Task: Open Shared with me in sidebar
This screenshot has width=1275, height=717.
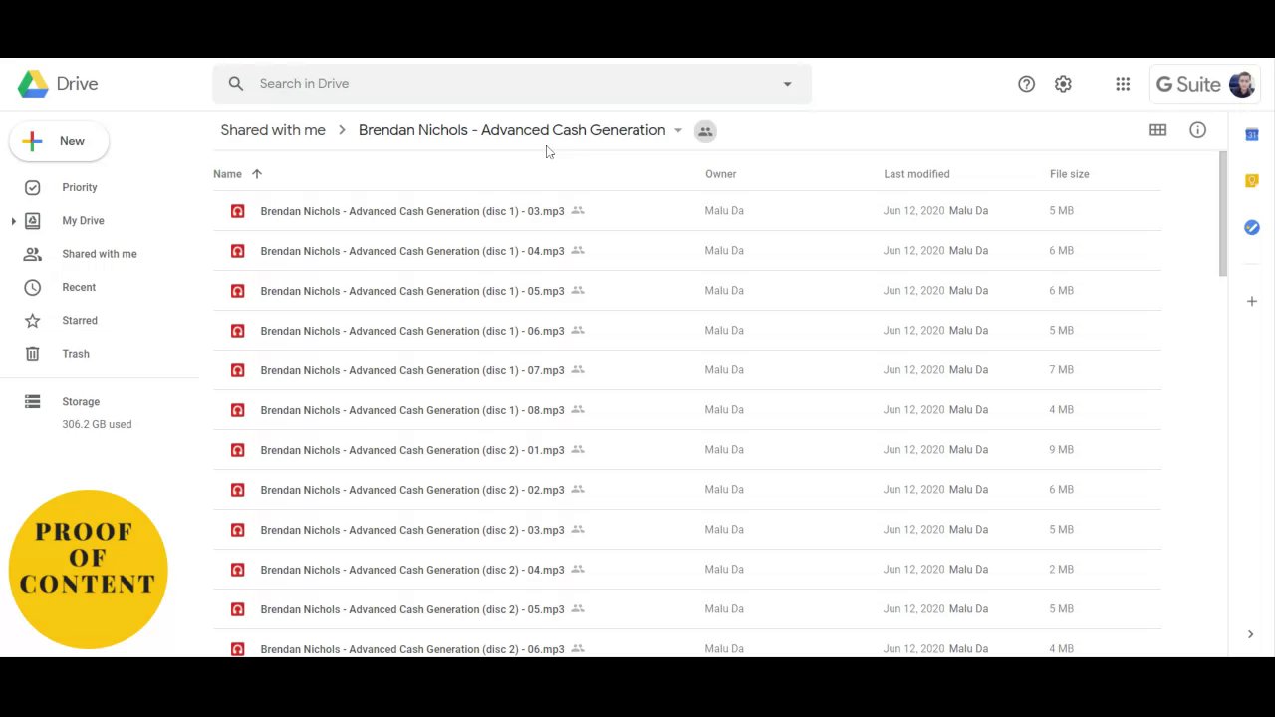Action: [100, 254]
